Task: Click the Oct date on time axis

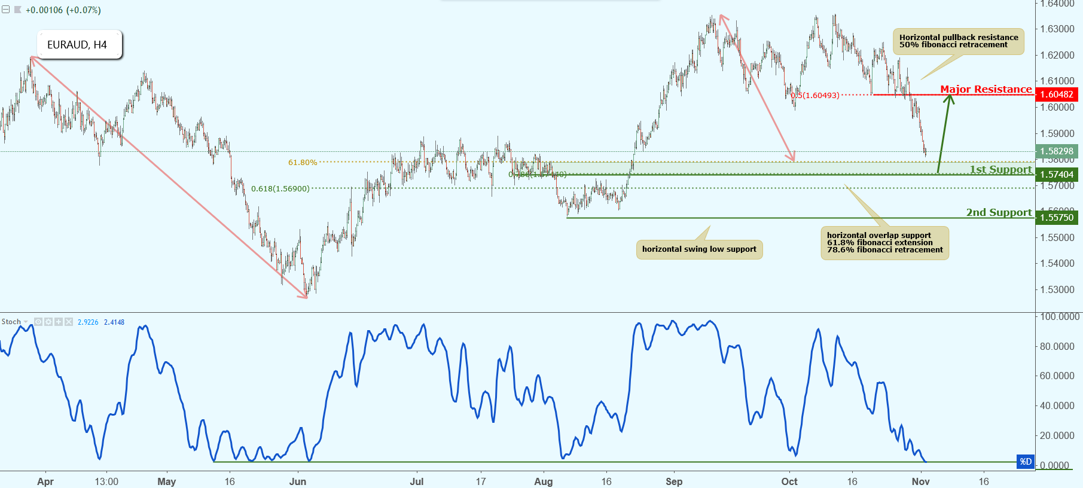Action: tap(789, 481)
